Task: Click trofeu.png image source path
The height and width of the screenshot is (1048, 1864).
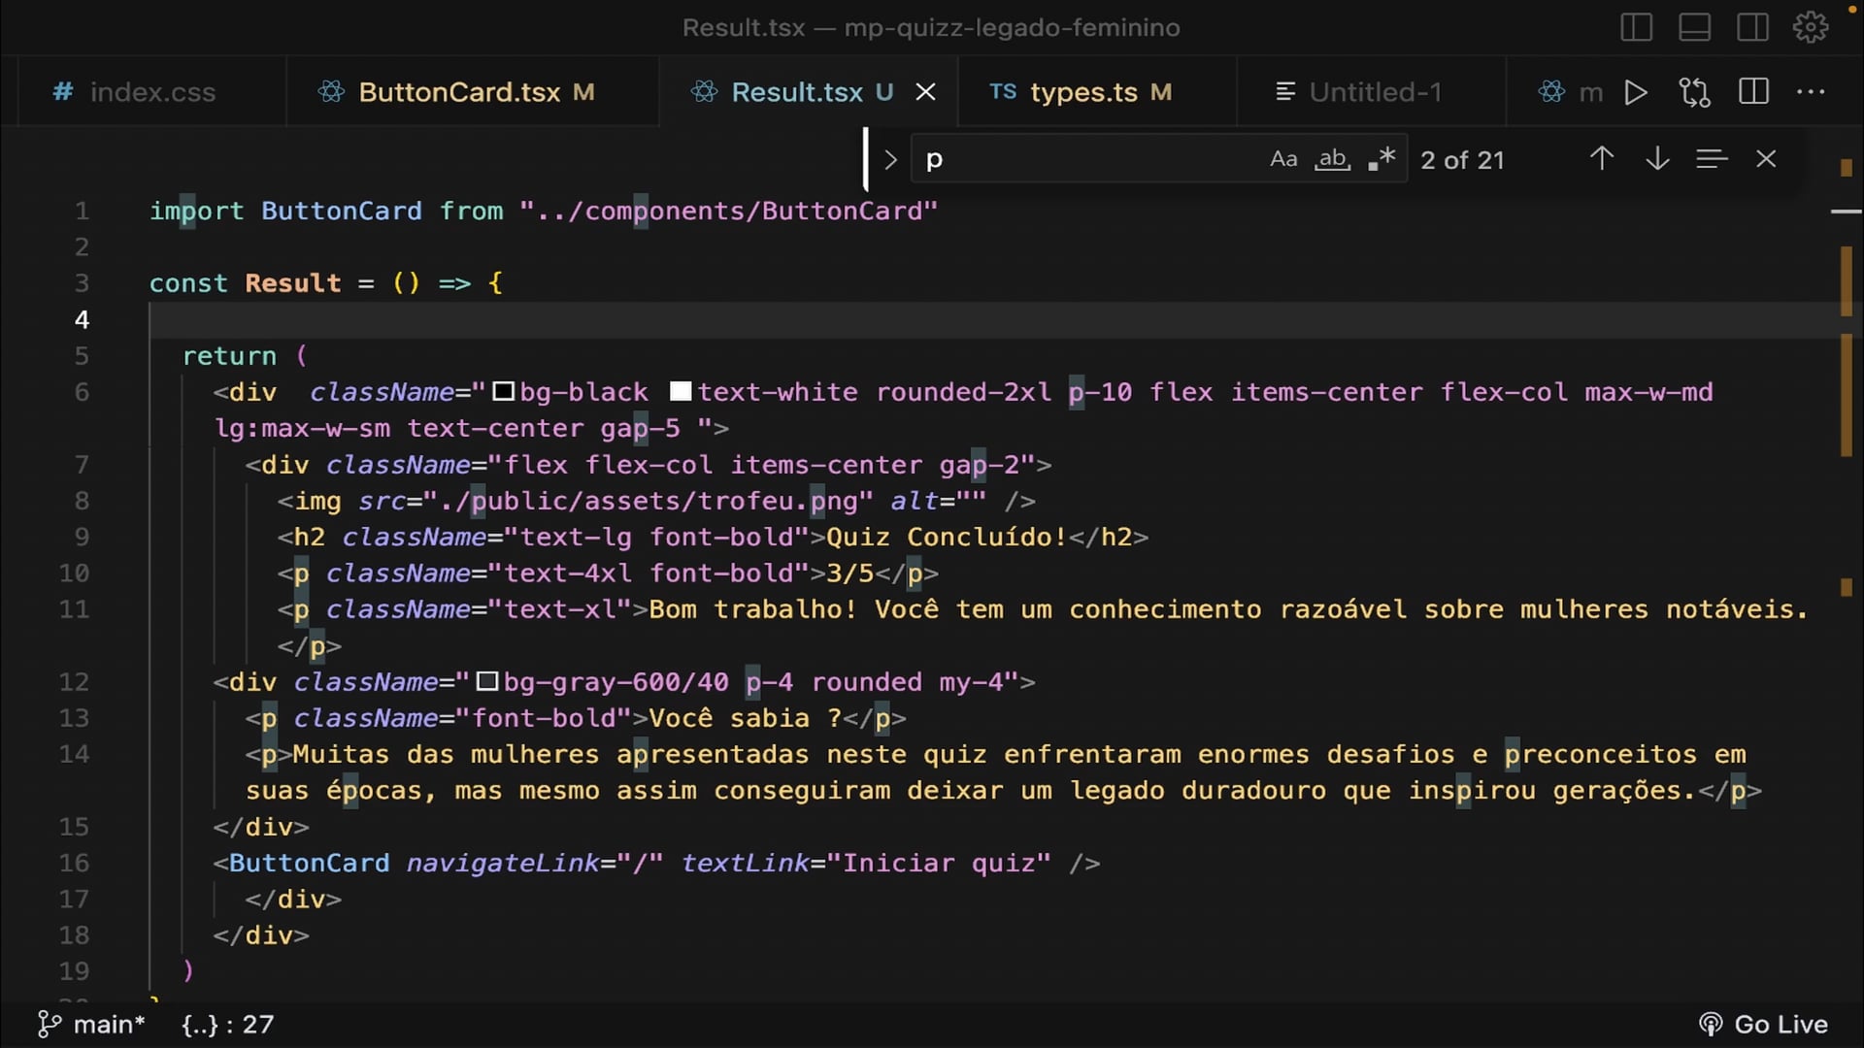Action: (649, 501)
